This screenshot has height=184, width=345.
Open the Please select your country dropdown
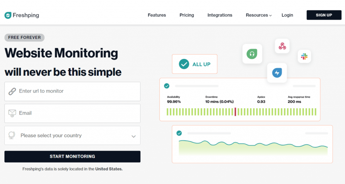pyautogui.click(x=72, y=135)
